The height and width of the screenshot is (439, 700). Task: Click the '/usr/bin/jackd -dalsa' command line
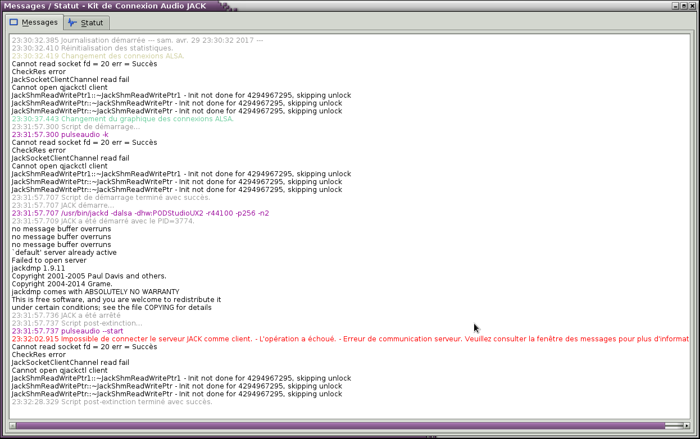(140, 213)
